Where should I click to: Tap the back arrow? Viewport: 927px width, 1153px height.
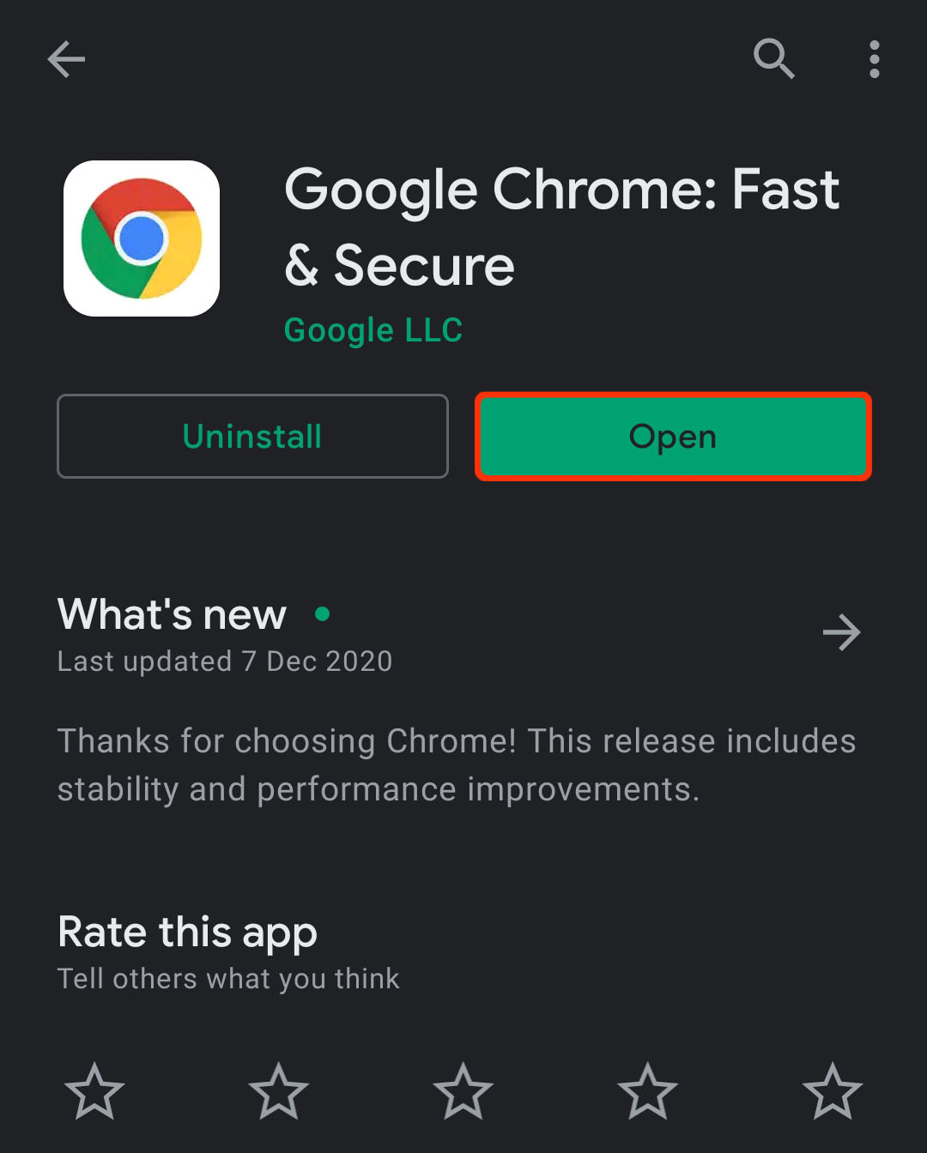coord(66,59)
